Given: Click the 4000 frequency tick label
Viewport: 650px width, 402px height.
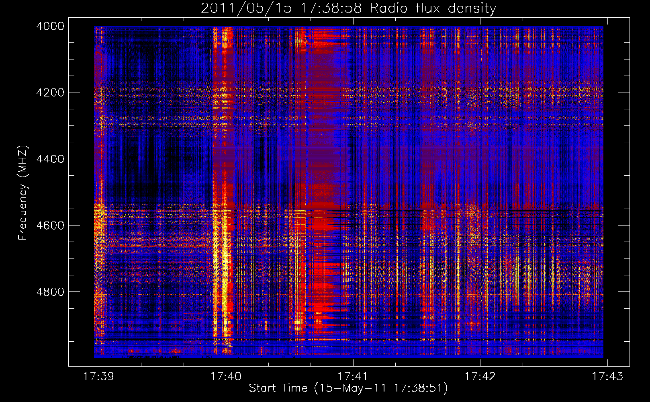Looking at the screenshot, I should tap(50, 26).
